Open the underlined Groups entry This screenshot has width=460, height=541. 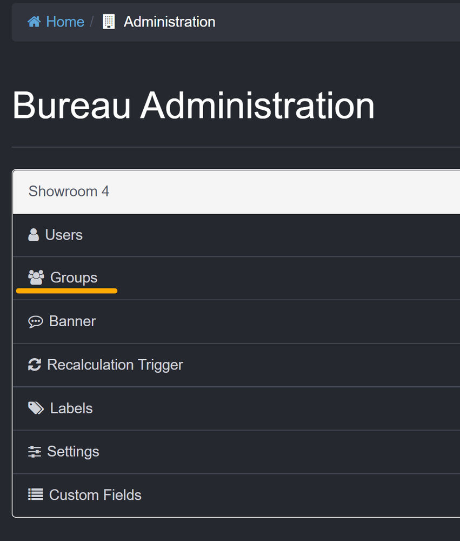pos(74,277)
